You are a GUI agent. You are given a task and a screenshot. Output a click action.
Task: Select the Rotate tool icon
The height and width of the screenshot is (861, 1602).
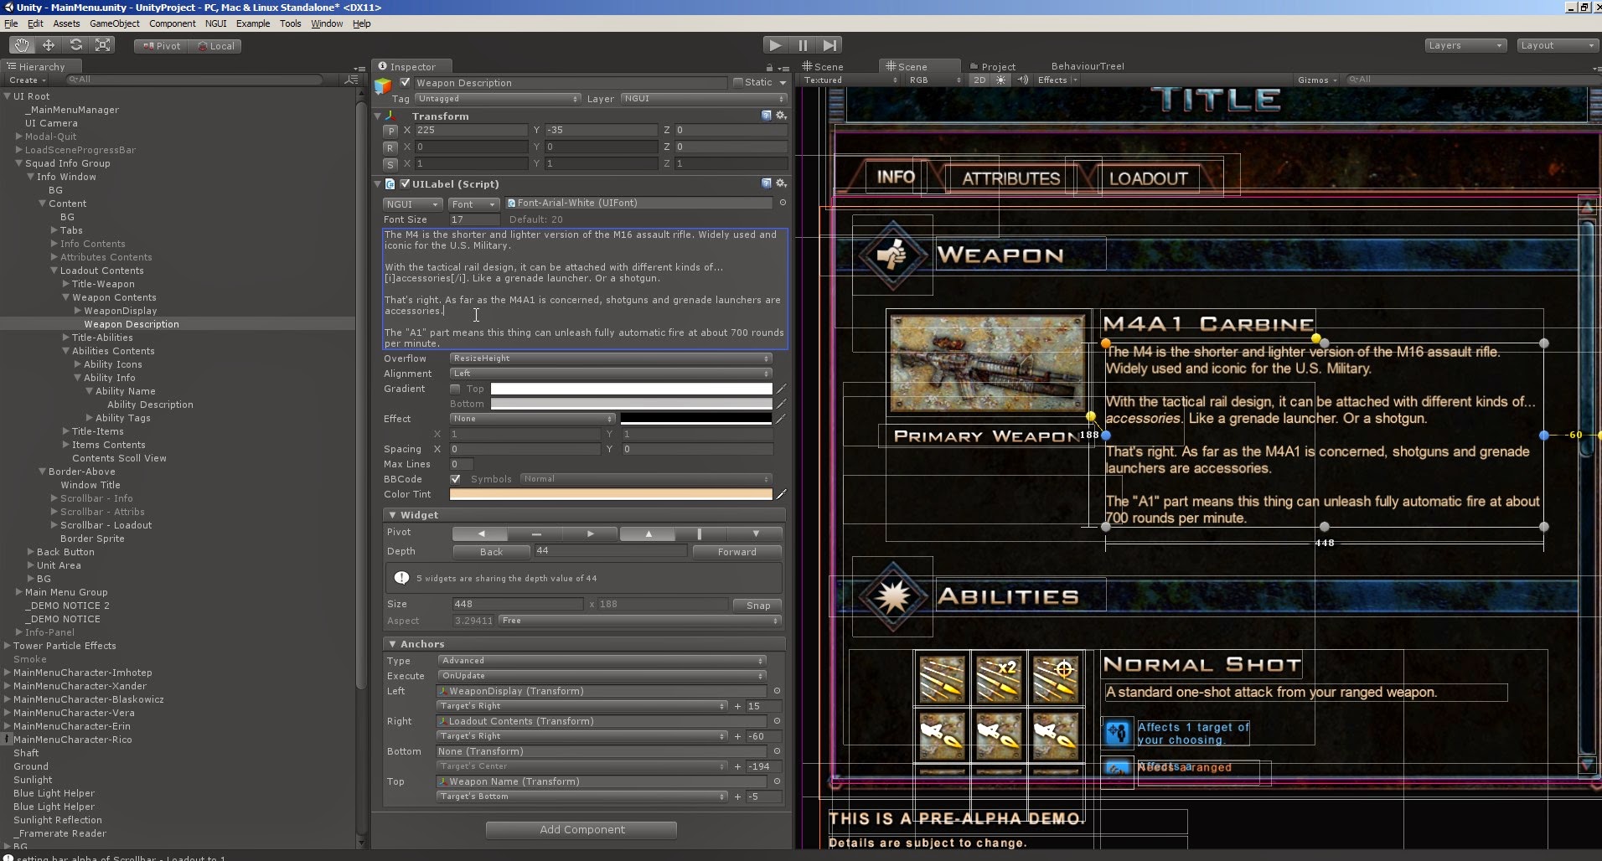click(76, 45)
